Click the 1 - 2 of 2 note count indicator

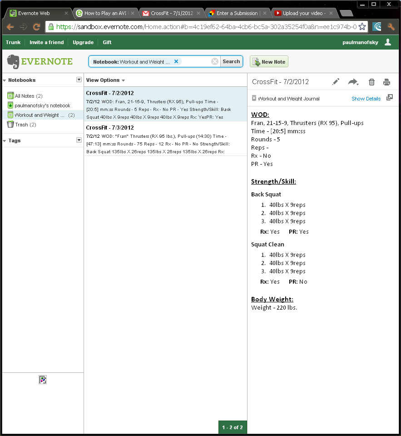point(233,427)
